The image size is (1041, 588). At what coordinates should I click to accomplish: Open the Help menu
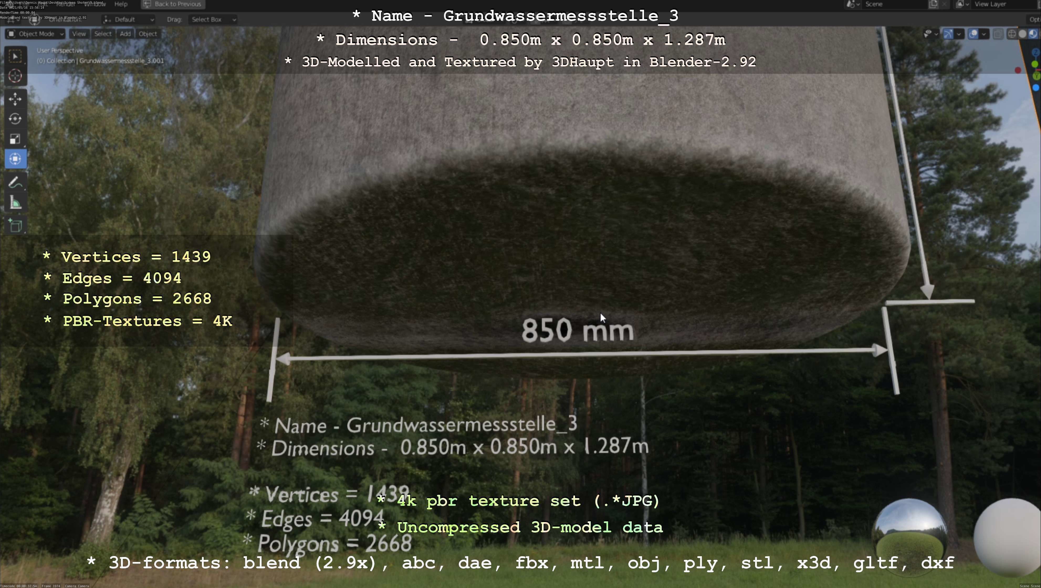[x=121, y=4]
